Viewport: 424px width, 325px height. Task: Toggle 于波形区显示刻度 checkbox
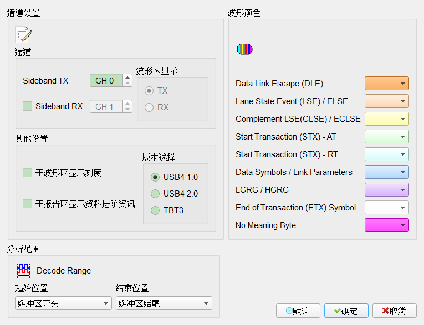pyautogui.click(x=27, y=173)
